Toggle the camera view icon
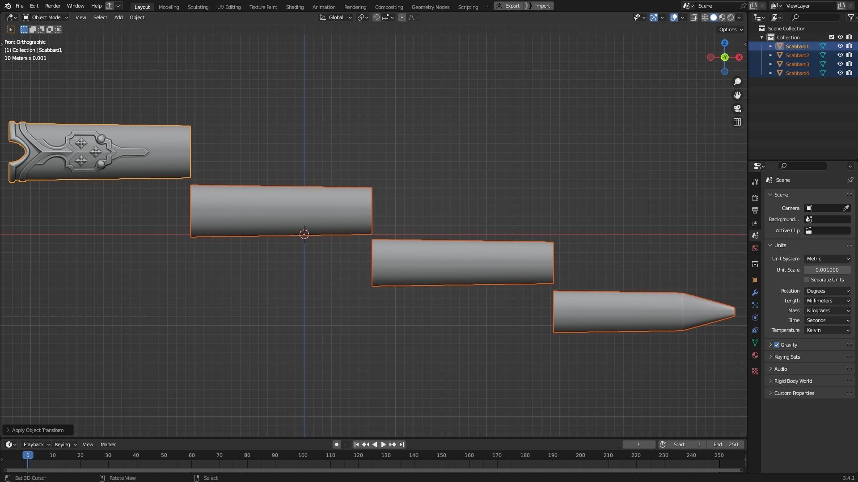Screen dimensions: 858x482 pos(737,109)
